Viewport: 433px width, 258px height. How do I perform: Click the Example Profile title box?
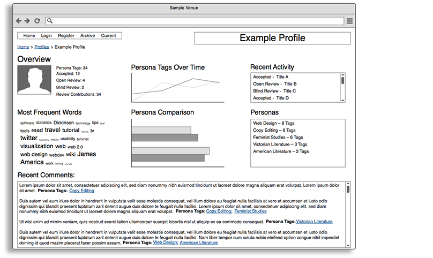coord(272,38)
